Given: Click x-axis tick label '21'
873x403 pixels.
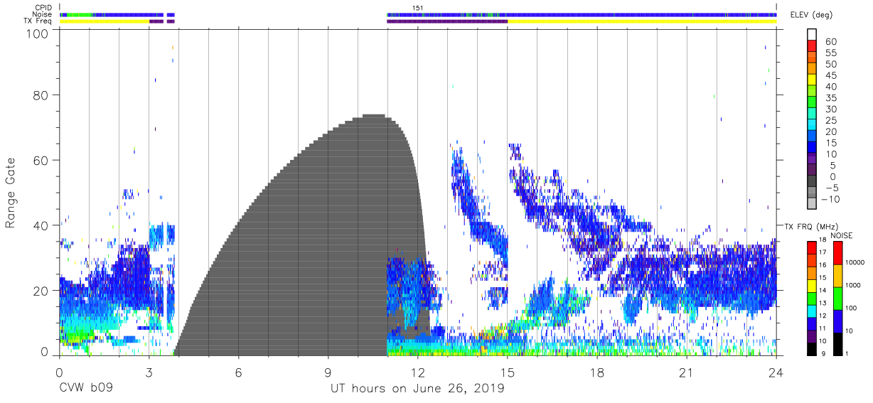Looking at the screenshot, I should pos(687,372).
